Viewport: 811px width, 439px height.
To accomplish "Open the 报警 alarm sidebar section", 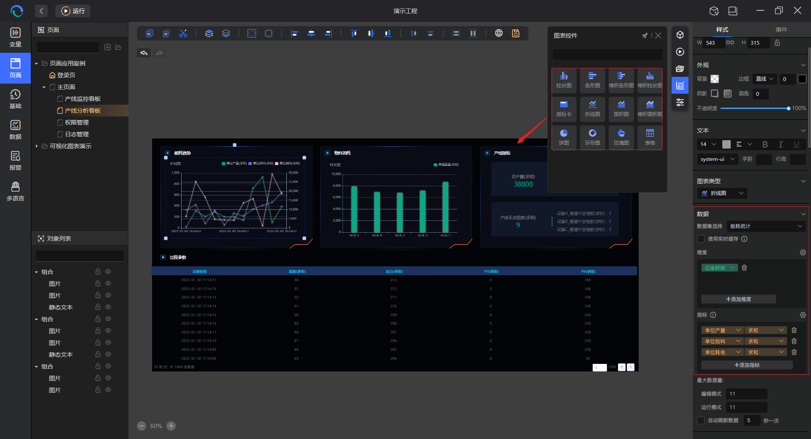I will coord(15,160).
